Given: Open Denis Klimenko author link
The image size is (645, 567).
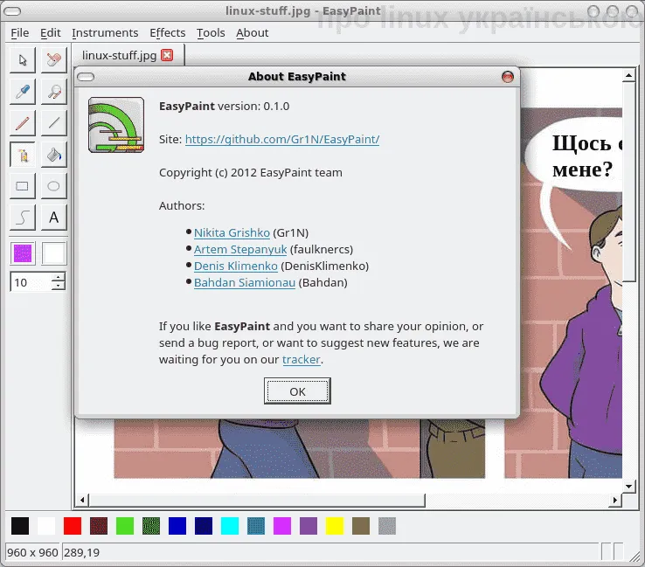Looking at the screenshot, I should (x=236, y=266).
